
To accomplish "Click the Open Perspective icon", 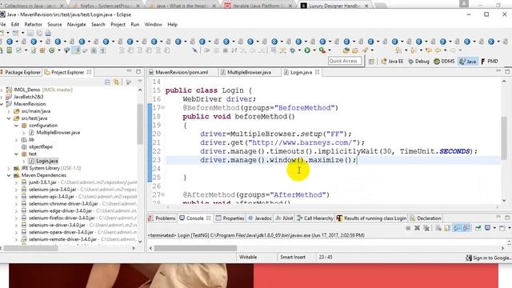I will point(371,62).
